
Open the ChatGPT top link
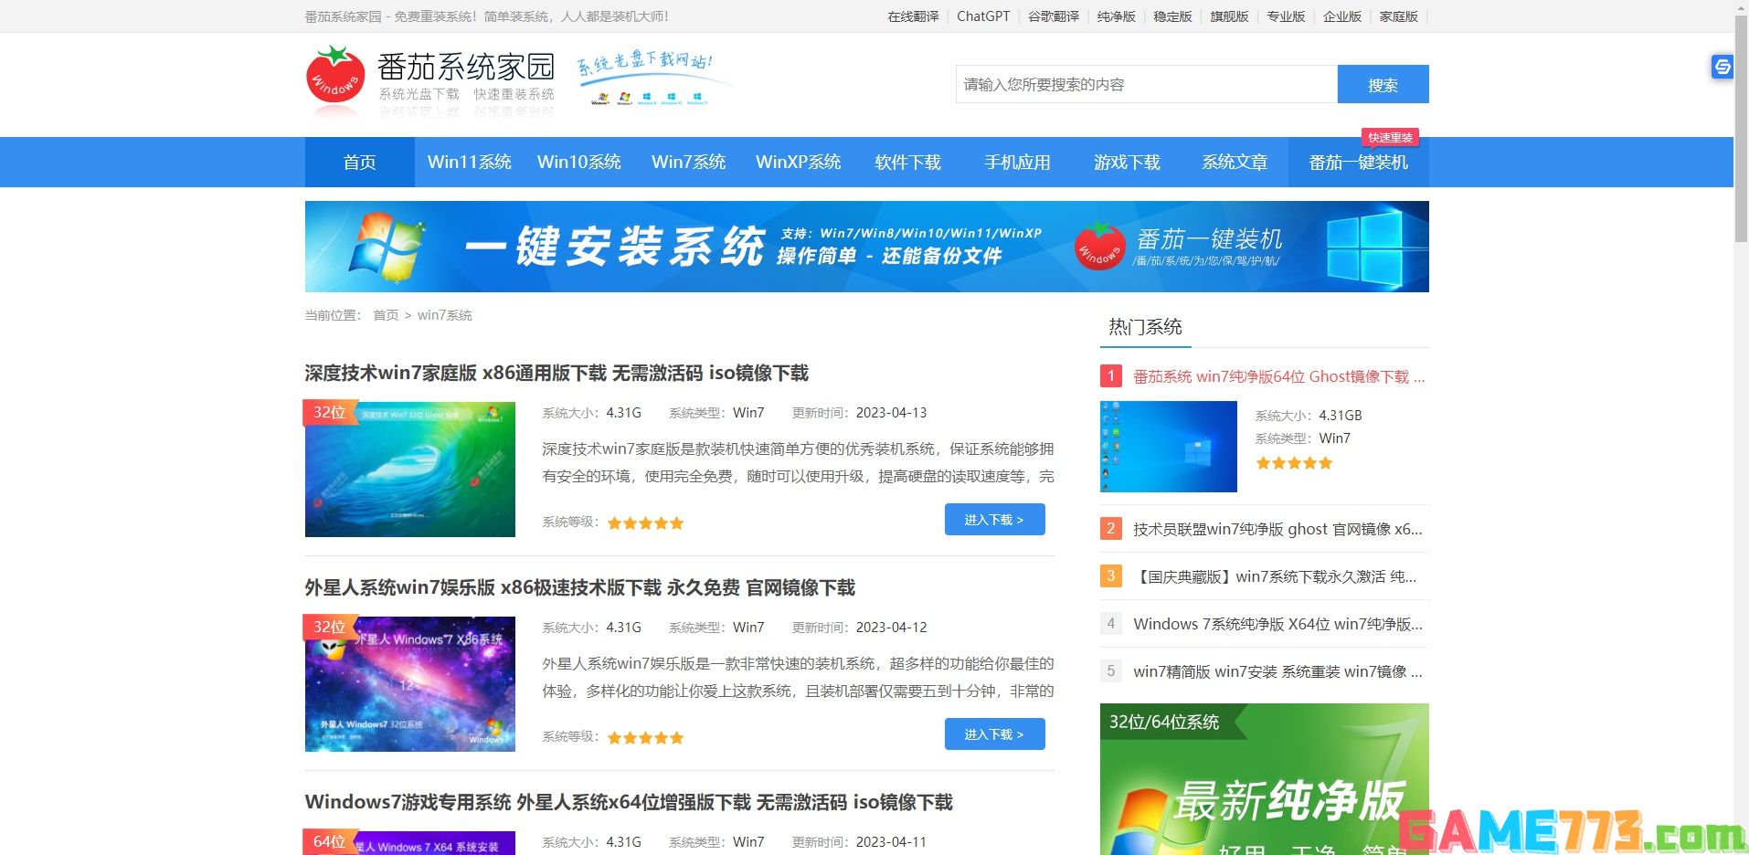pos(983,16)
